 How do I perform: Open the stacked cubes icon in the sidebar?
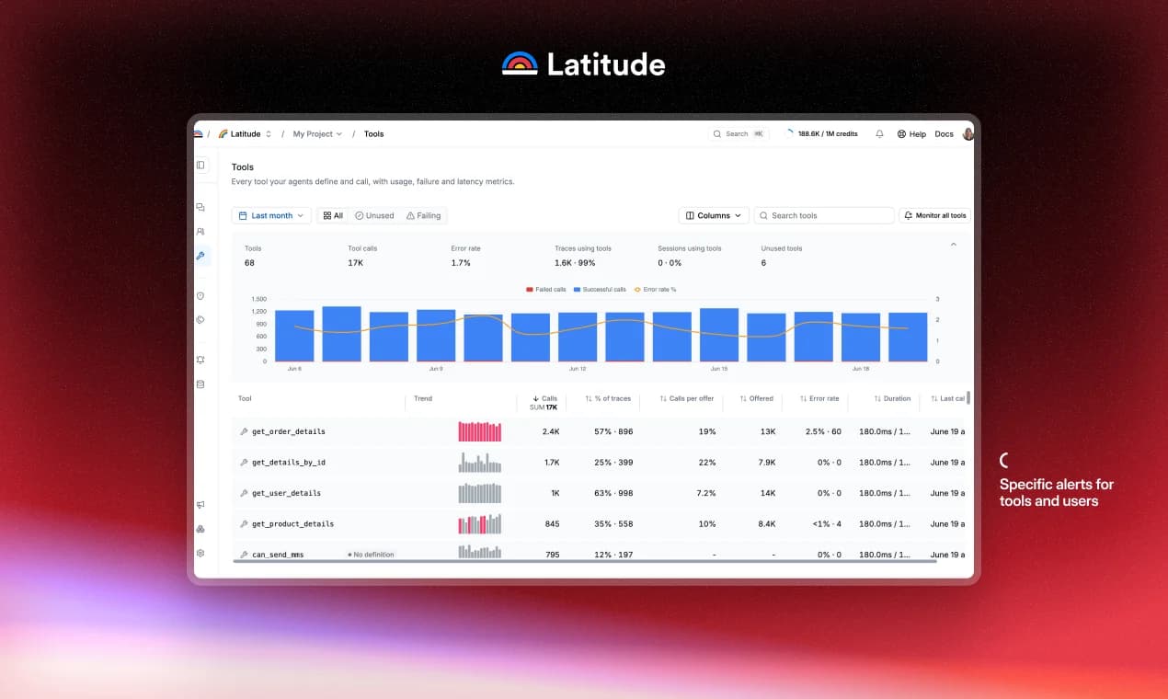(x=200, y=529)
